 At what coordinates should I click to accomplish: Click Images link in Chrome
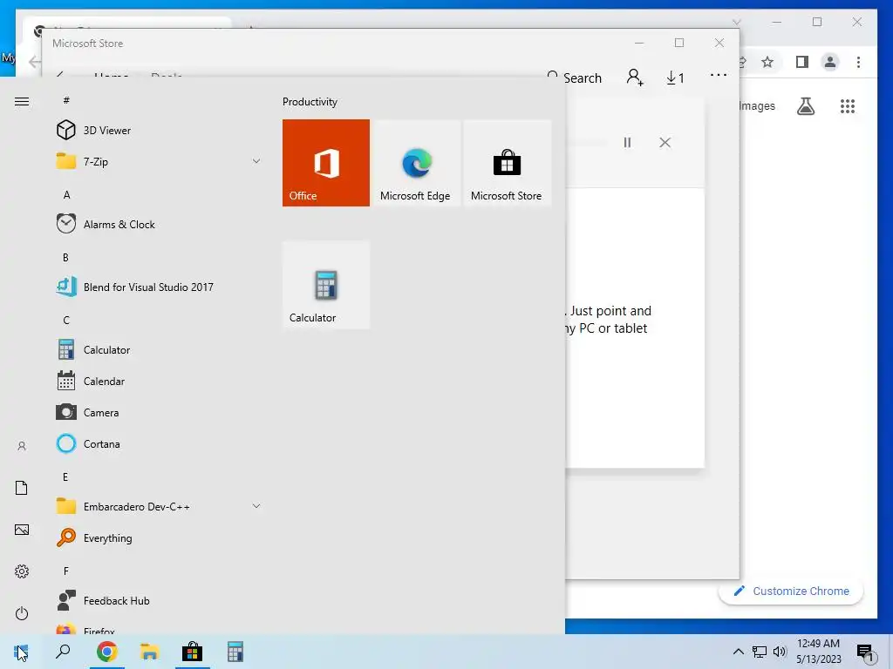coord(757,105)
